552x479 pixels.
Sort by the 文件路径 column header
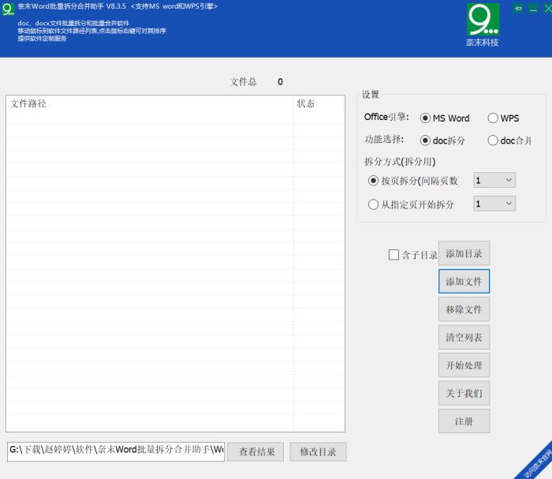[150, 103]
